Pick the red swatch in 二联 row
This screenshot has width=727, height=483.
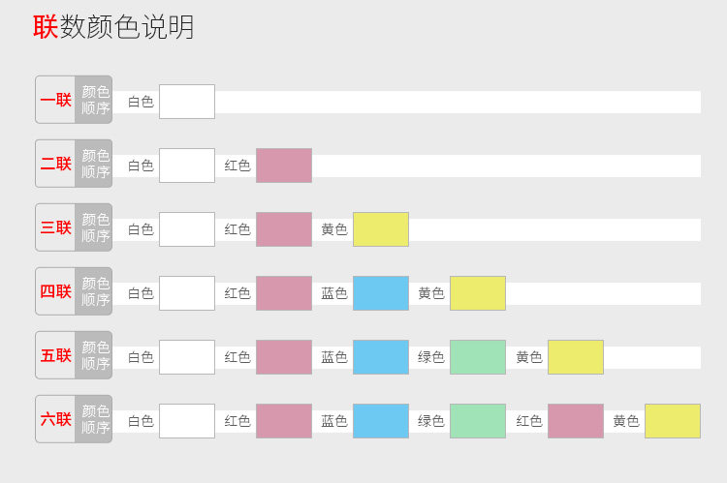pos(284,166)
